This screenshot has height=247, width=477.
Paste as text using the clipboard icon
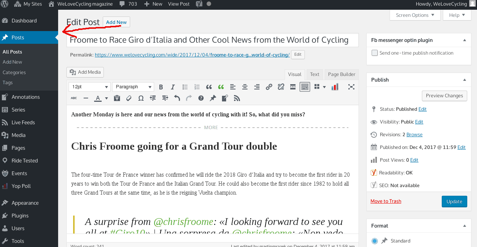point(117,98)
